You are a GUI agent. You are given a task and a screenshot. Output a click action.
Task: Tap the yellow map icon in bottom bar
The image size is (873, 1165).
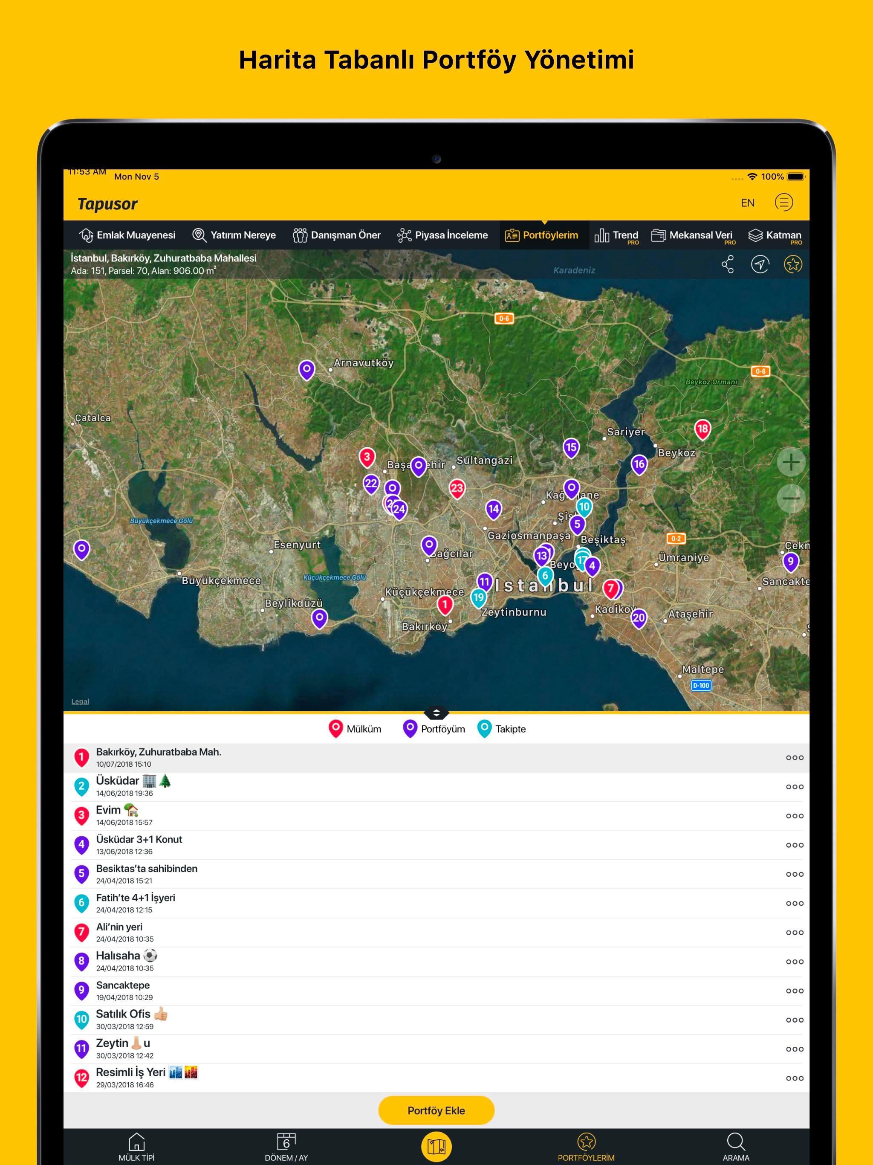coord(436,1146)
